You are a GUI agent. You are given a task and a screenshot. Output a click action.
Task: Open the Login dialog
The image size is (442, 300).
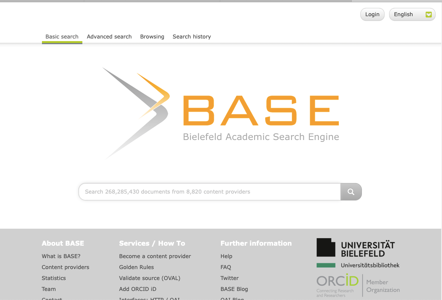(x=372, y=14)
